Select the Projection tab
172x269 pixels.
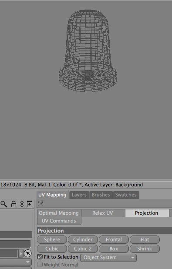pyautogui.click(x=147, y=213)
